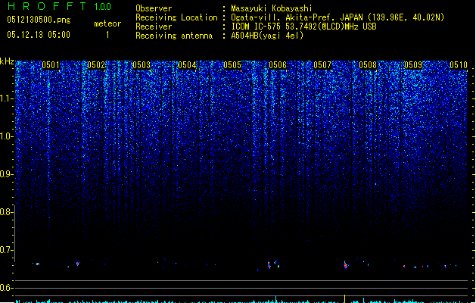Click the HROFFT 1.0.0 title text
Image resolution: width=476 pixels, height=303 pixels.
click(60, 6)
